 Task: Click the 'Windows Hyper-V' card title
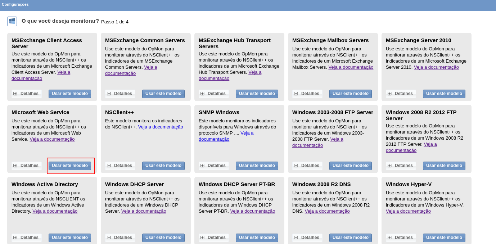[409, 184]
